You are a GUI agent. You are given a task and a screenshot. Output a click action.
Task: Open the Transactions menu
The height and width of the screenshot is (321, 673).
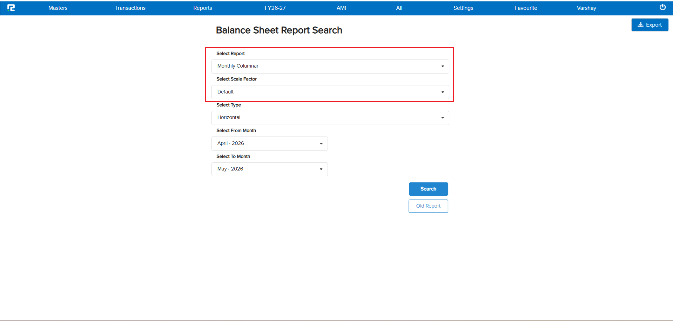(x=130, y=8)
